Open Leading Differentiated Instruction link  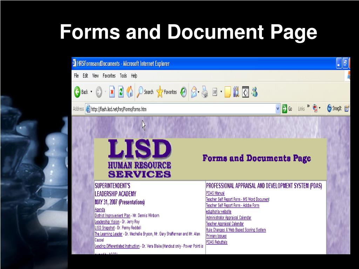117,246
